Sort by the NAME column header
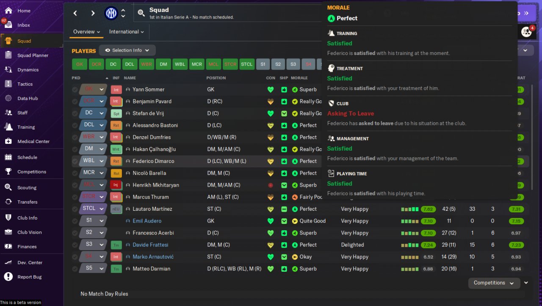Image resolution: width=542 pixels, height=306 pixels. 130,78
